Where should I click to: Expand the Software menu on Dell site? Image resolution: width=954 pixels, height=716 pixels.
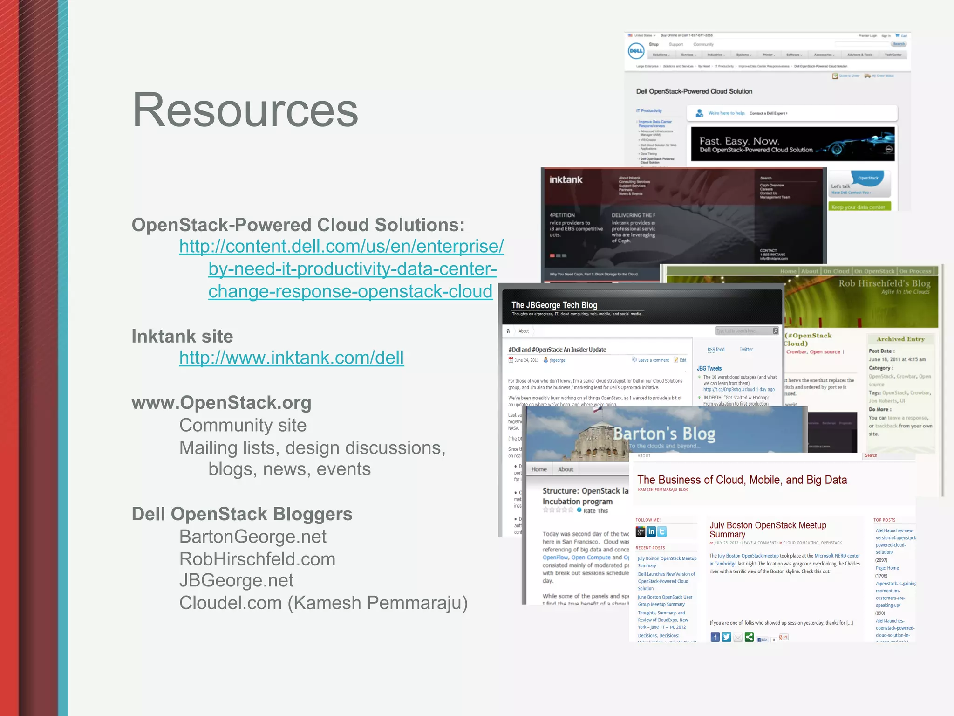(794, 55)
